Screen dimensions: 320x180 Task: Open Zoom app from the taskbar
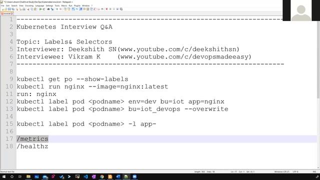coord(134,176)
